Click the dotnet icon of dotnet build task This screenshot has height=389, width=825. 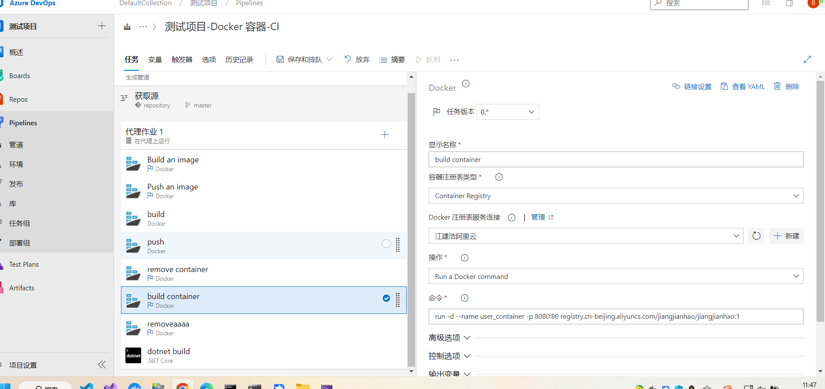(x=133, y=355)
